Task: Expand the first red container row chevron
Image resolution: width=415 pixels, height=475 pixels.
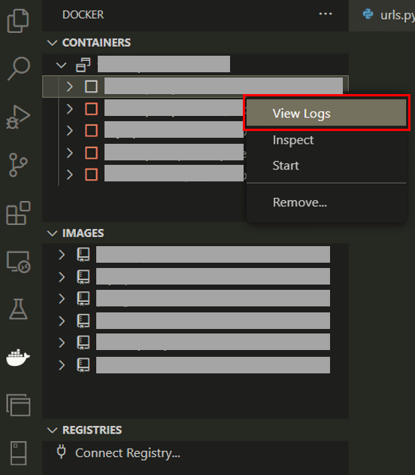Action: pyautogui.click(x=70, y=108)
